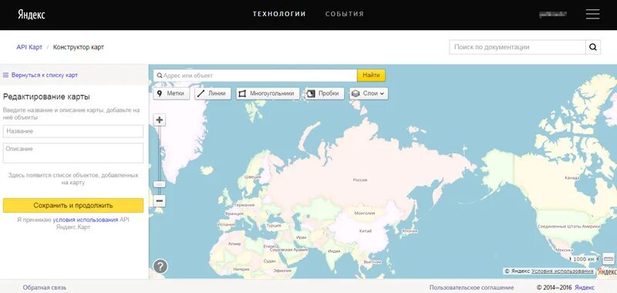Click the Конструктор карт breadcrumb
Image resolution: width=617 pixels, height=293 pixels.
pos(79,47)
